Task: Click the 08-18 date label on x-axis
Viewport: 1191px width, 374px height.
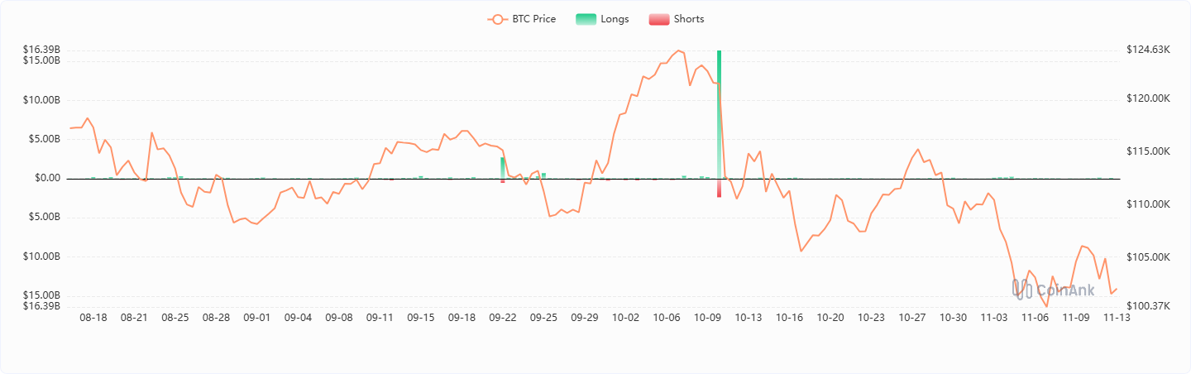Action: (x=93, y=318)
